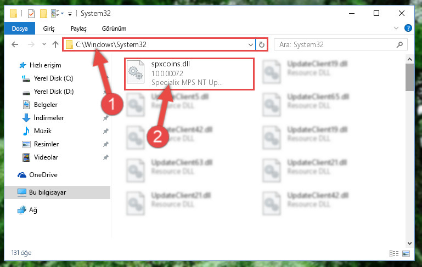Click the New Folder title bar icon

click(43, 14)
